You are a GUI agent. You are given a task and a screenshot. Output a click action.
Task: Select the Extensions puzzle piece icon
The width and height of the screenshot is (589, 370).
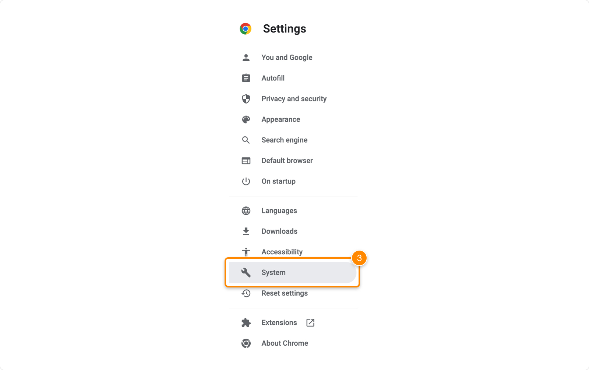pos(246,322)
